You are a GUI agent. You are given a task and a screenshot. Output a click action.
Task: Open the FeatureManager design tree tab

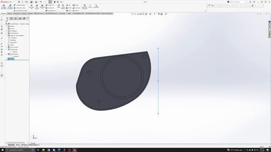[7, 19]
